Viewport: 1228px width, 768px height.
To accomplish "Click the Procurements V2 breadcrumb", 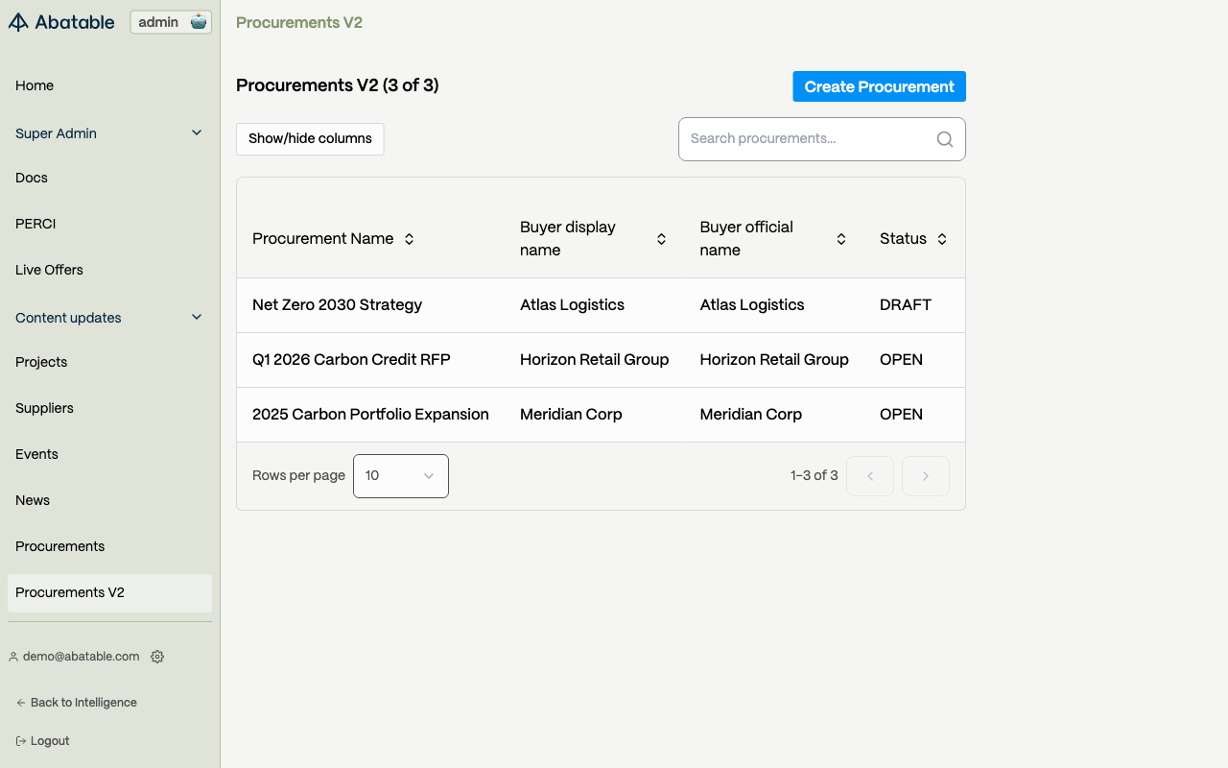I will coord(299,22).
